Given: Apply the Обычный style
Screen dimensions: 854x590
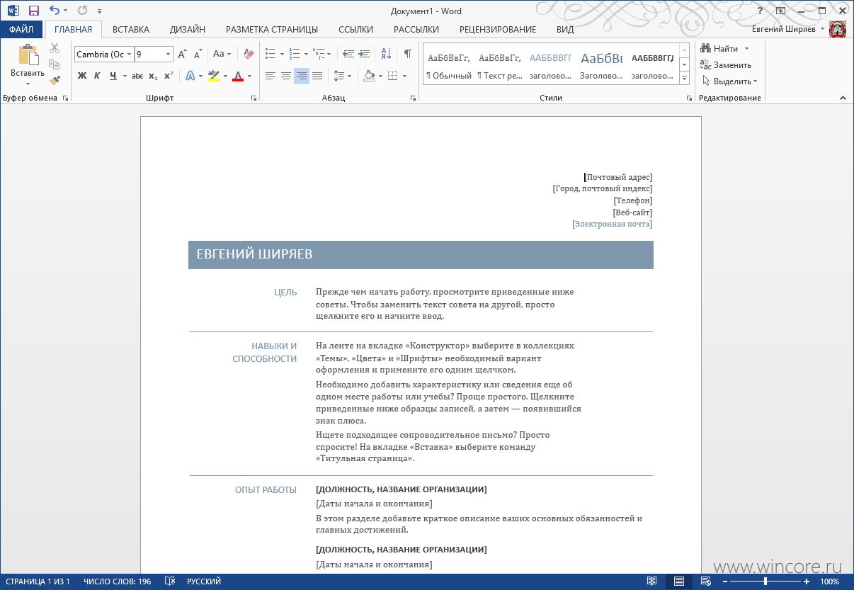Looking at the screenshot, I should 449,64.
